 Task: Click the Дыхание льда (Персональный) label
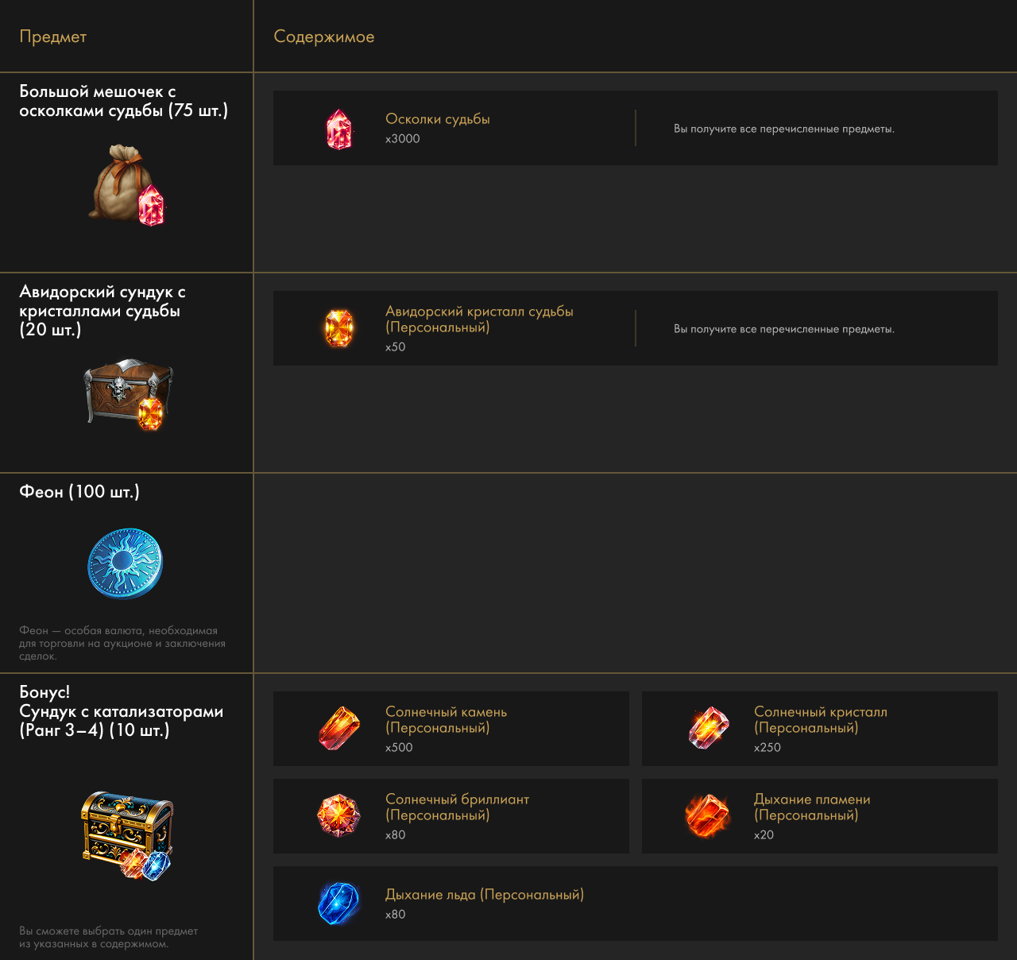pos(484,895)
